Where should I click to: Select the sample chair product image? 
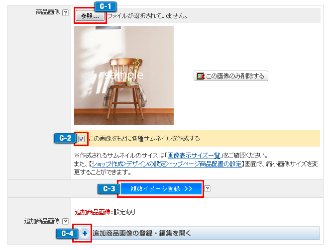pos(124,76)
